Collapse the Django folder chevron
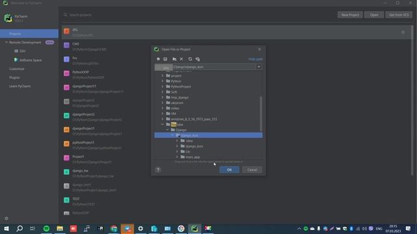417x234 pixels. 167,130
